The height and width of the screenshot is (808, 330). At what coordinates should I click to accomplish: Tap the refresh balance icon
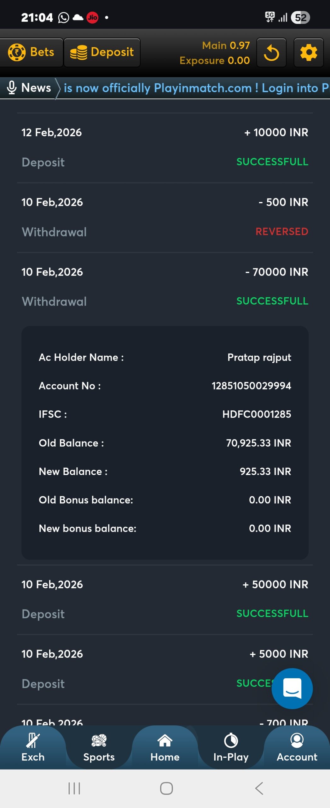pyautogui.click(x=271, y=53)
